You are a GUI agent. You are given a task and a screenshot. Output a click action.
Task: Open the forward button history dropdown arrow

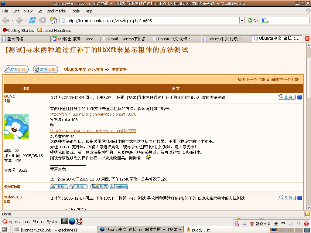pyautogui.click(x=26, y=20)
